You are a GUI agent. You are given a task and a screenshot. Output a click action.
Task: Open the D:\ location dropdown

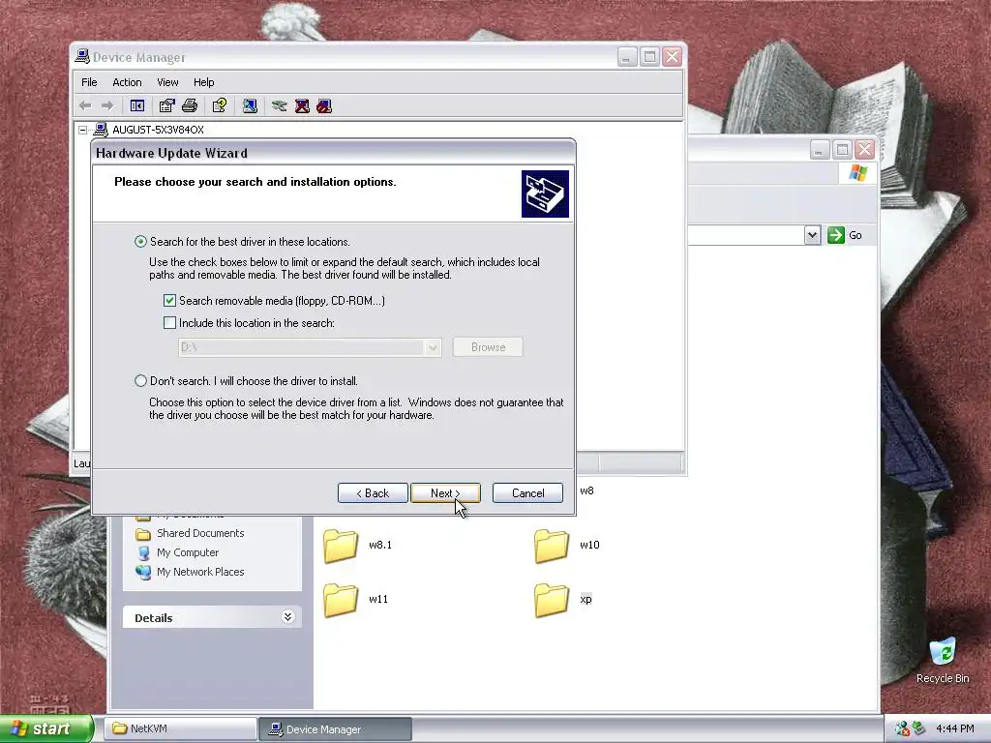(x=433, y=347)
